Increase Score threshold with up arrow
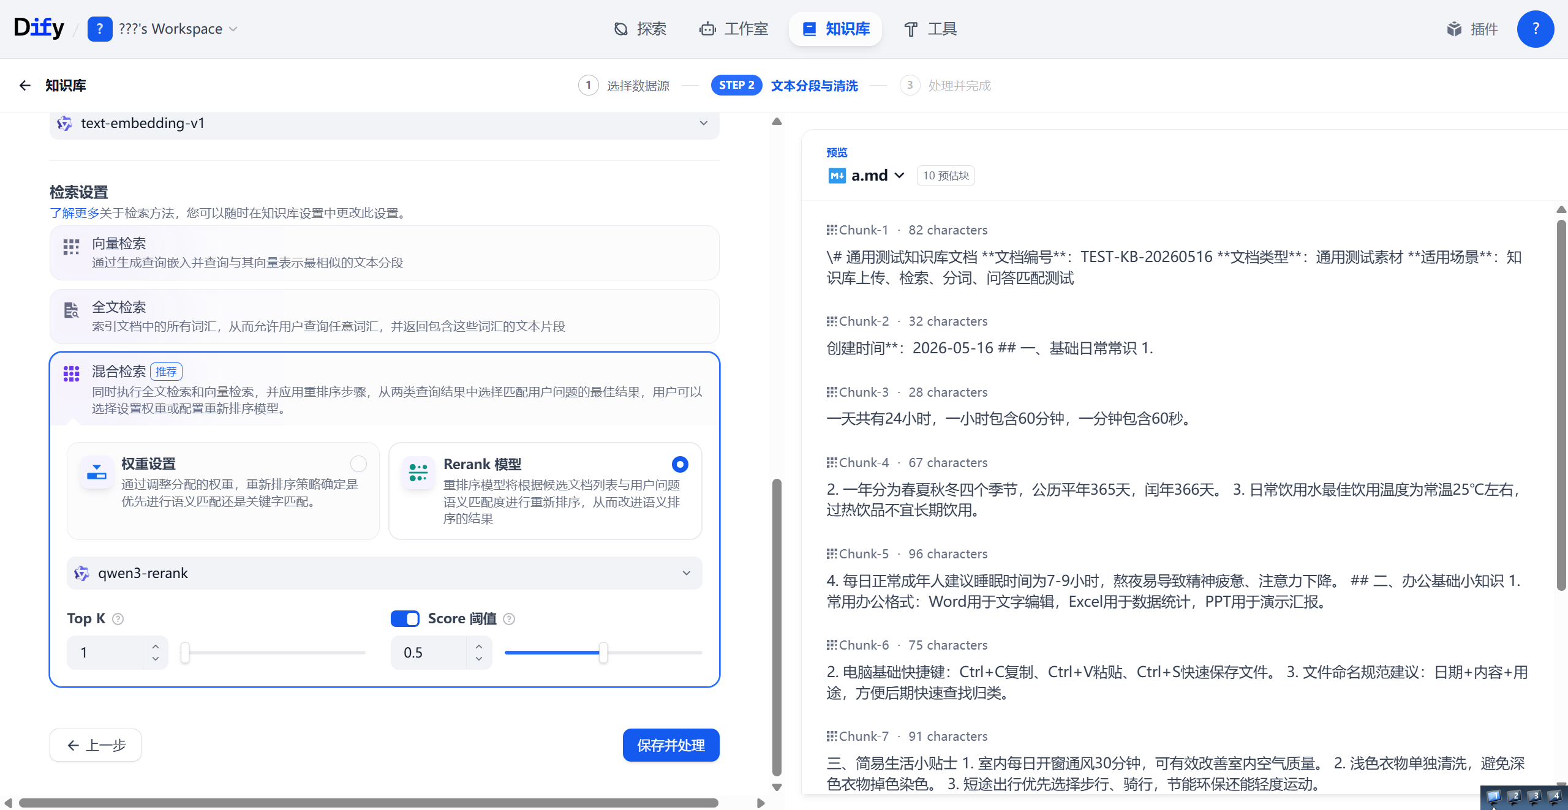Image resolution: width=1568 pixels, height=810 pixels. [479, 647]
